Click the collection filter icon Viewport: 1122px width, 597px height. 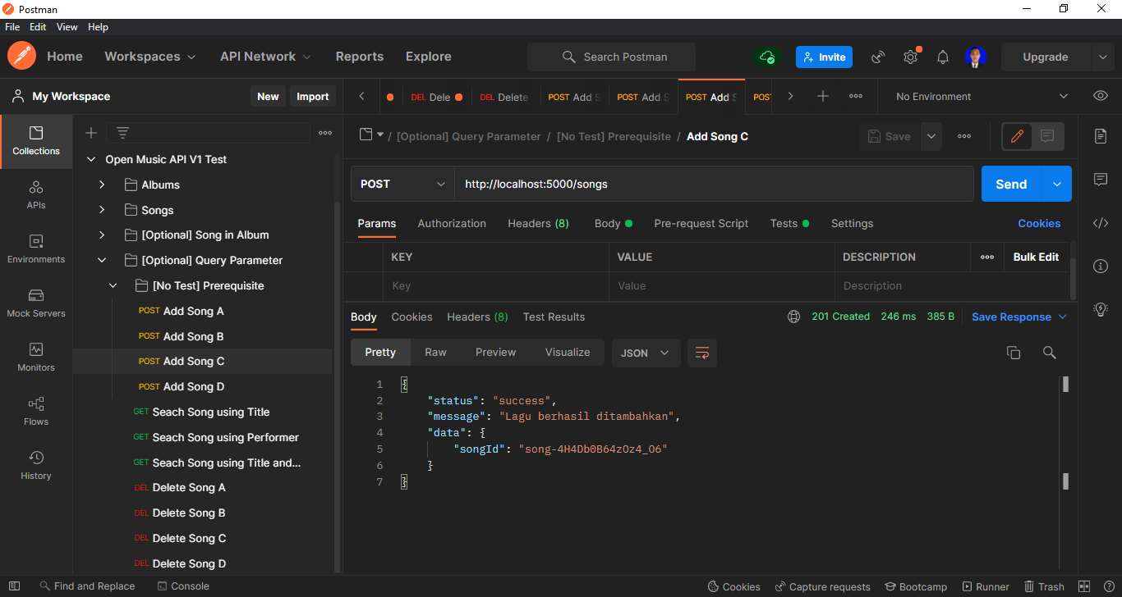122,133
